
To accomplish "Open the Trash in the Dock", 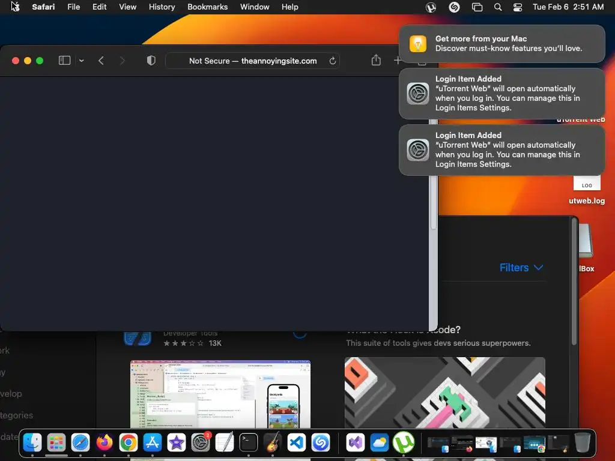I will coord(583,442).
